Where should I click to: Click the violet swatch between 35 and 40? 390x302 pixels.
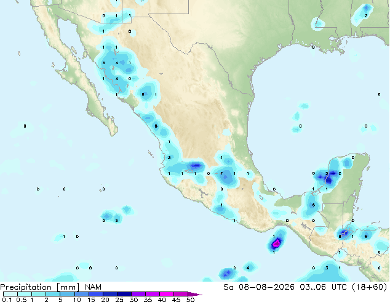[152, 294]
